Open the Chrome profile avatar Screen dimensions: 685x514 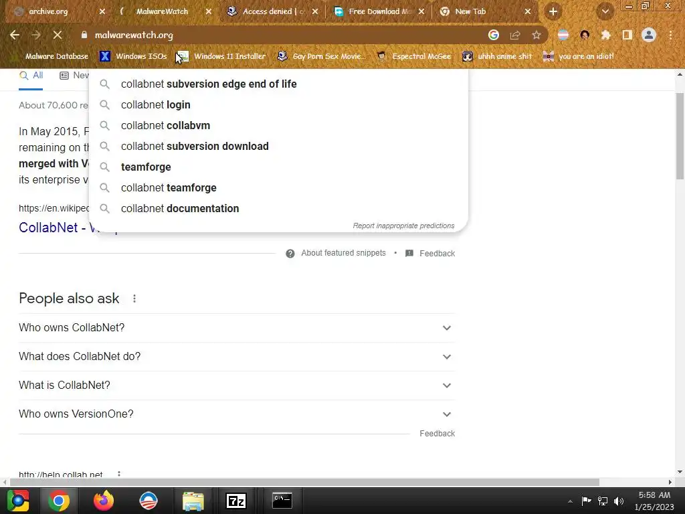649,35
